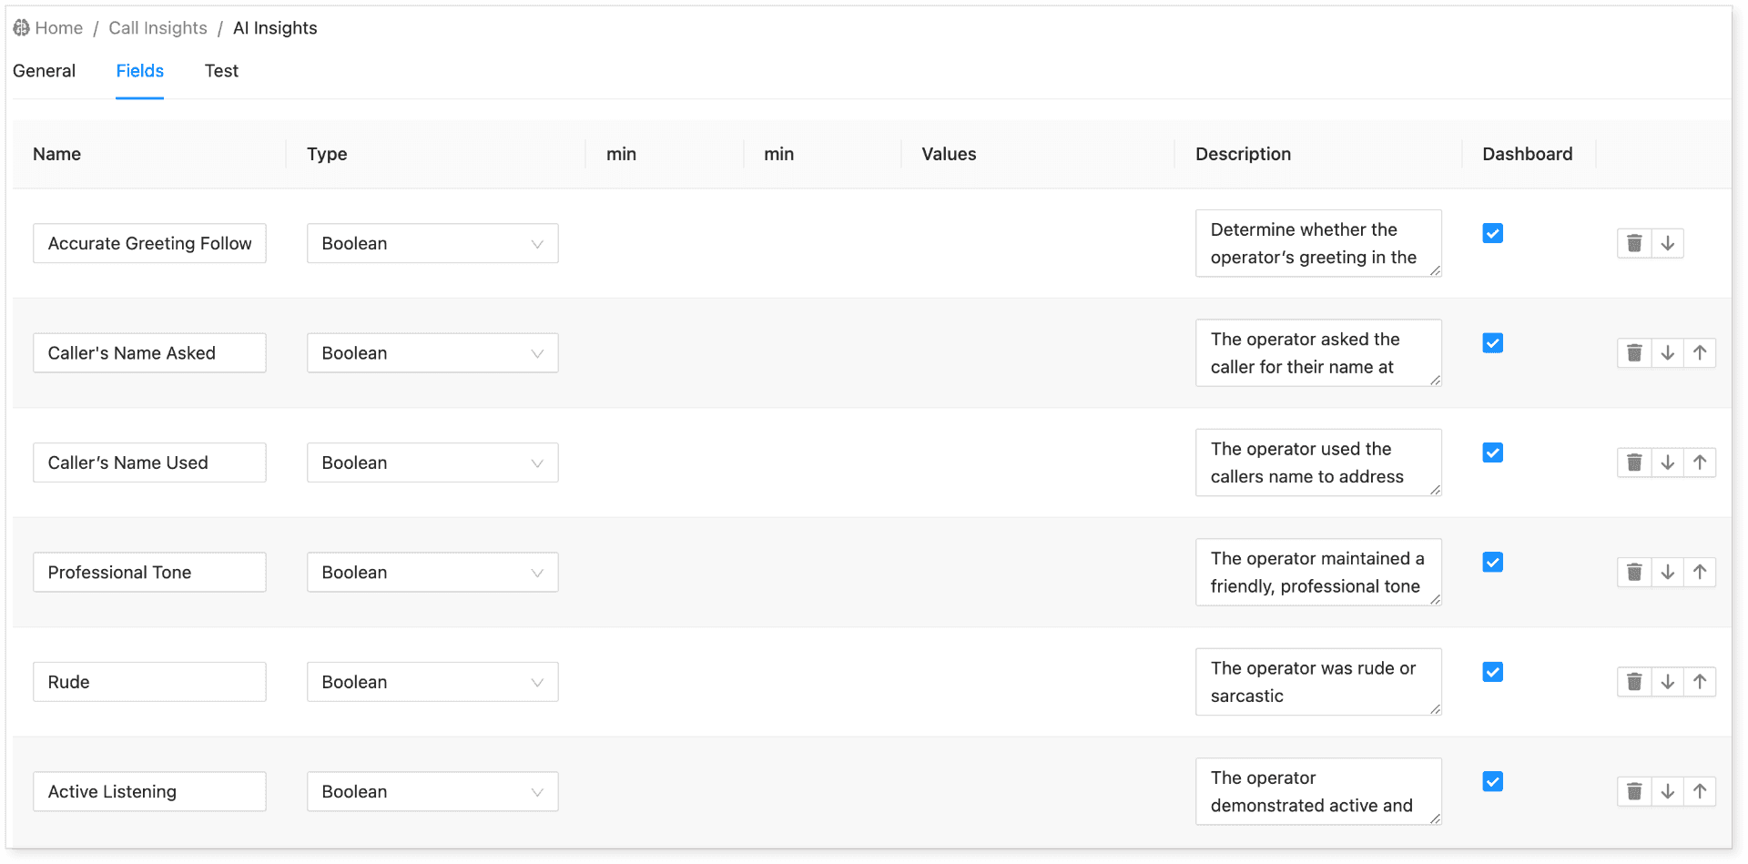Image resolution: width=1748 pixels, height=864 pixels.
Task: Uncheck Dashboard for Accurate Greeting Follow
Action: point(1493,233)
